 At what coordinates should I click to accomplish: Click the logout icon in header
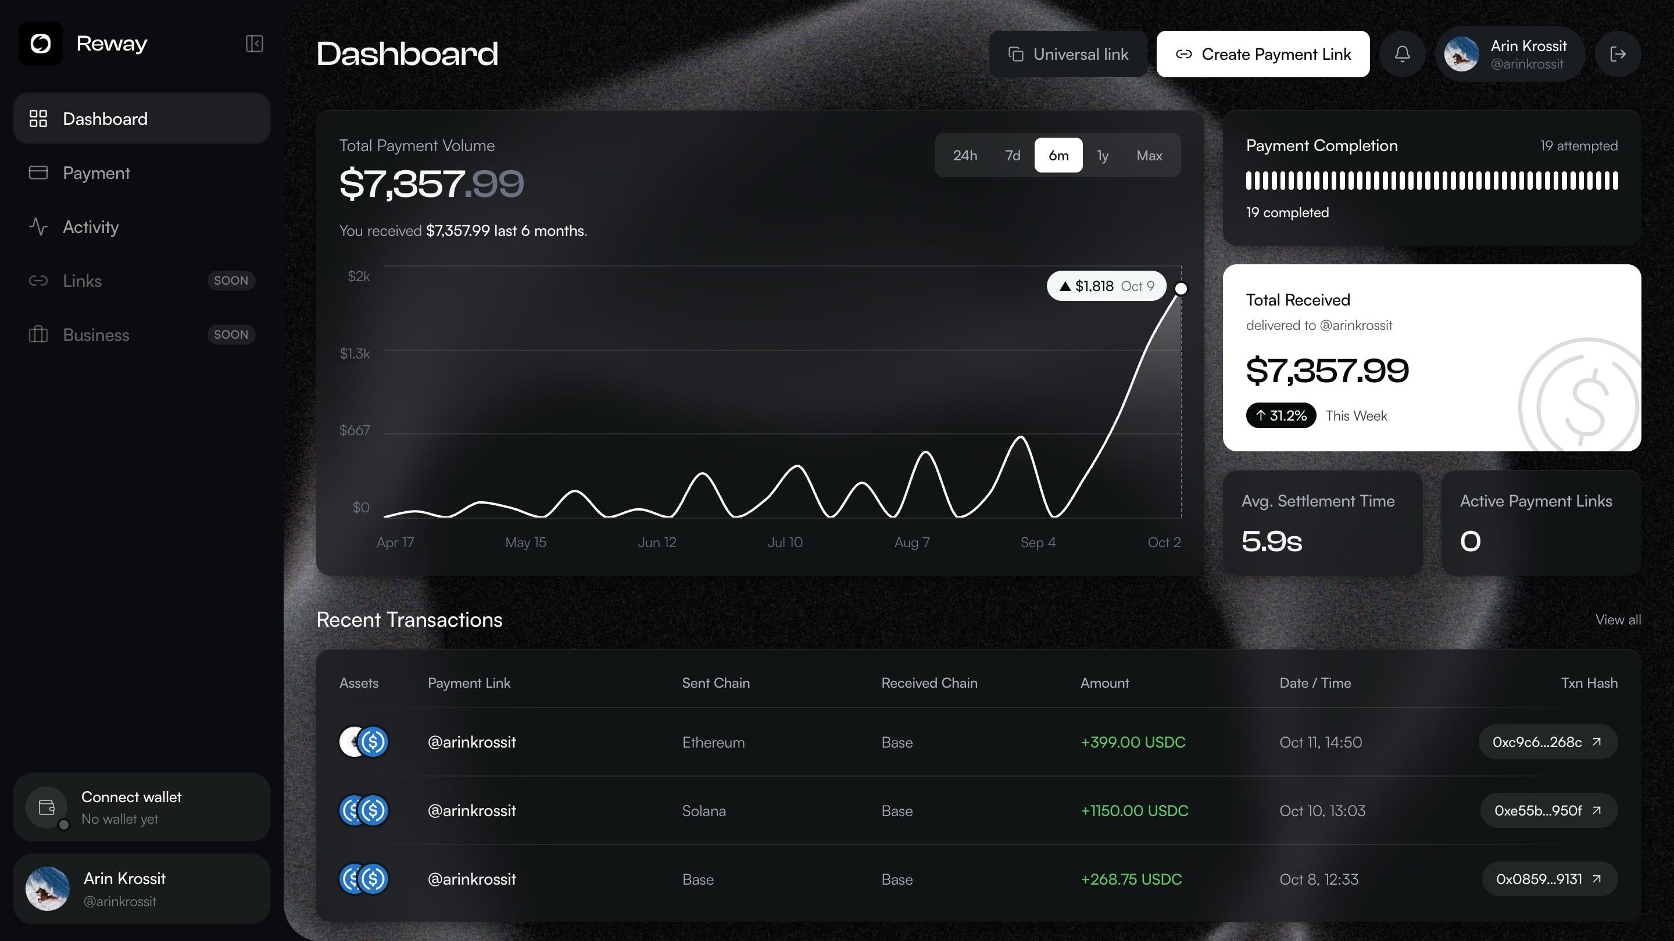(1618, 54)
